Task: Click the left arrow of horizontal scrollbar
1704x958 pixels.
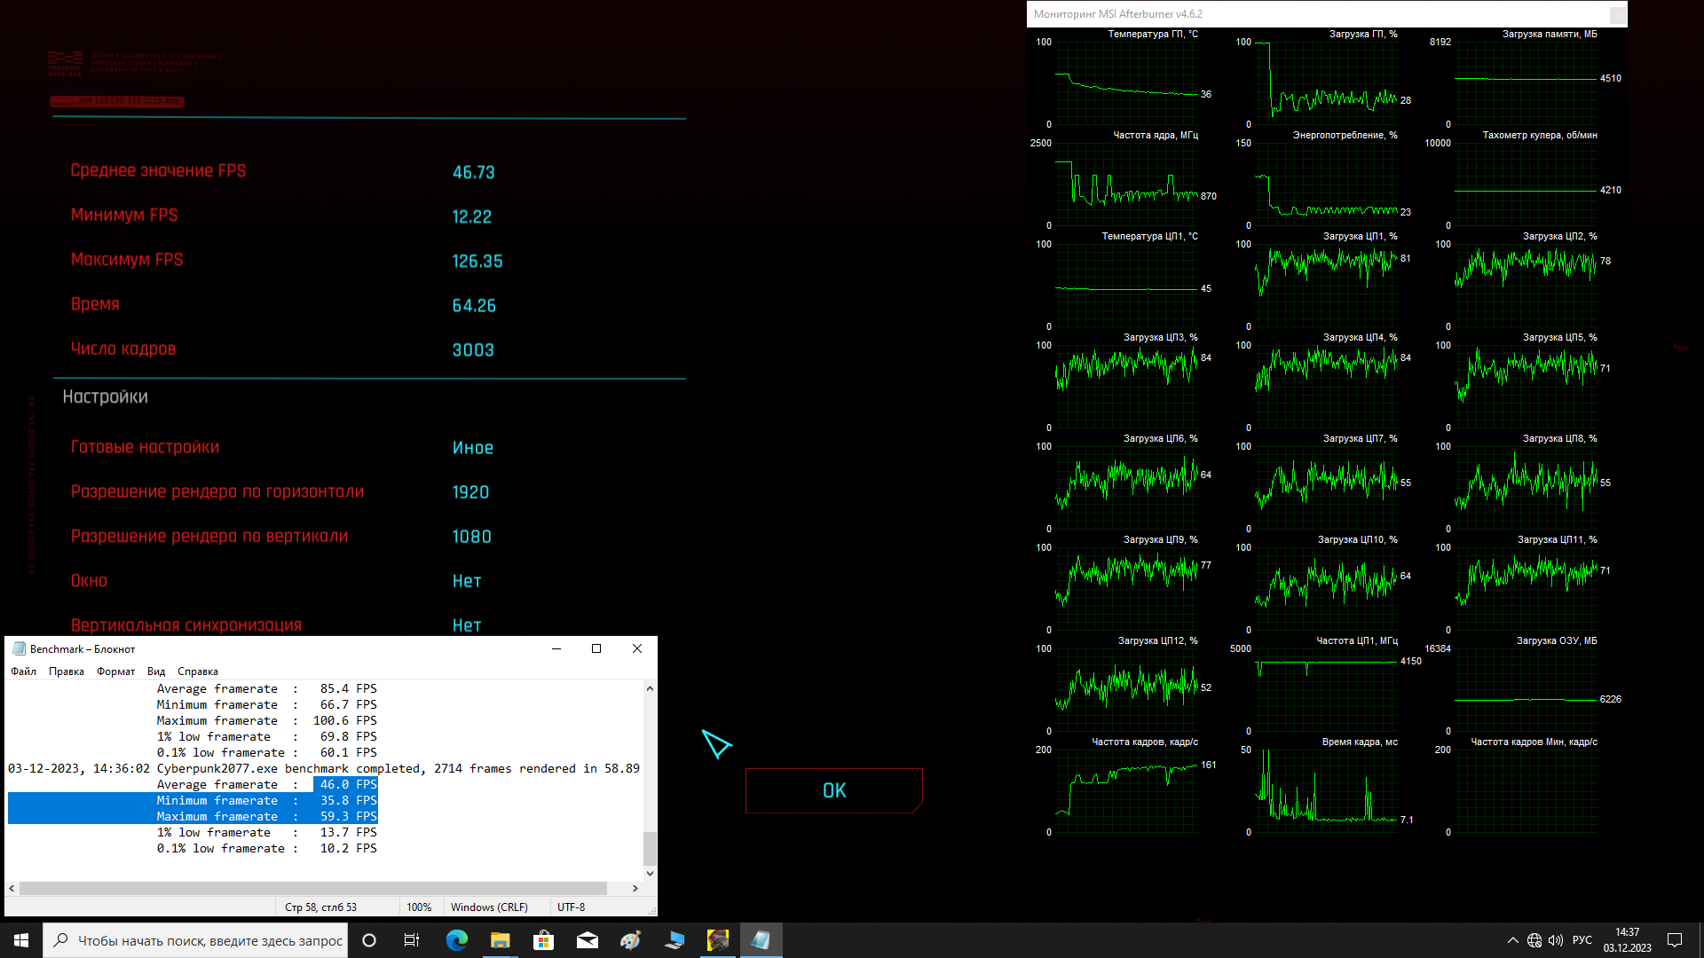Action: pyautogui.click(x=12, y=888)
